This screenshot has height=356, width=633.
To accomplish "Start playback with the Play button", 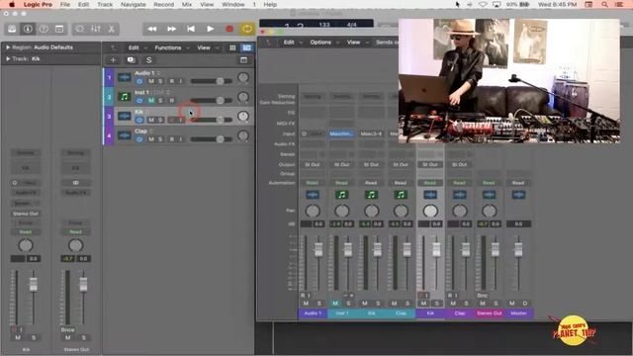I will [x=211, y=29].
